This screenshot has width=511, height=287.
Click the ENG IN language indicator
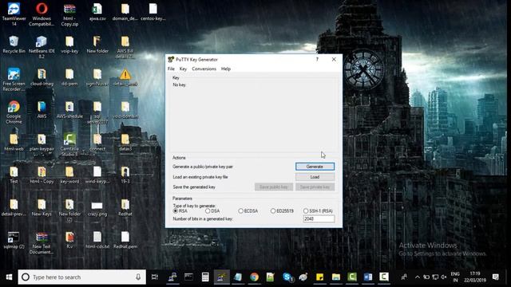[455, 277]
